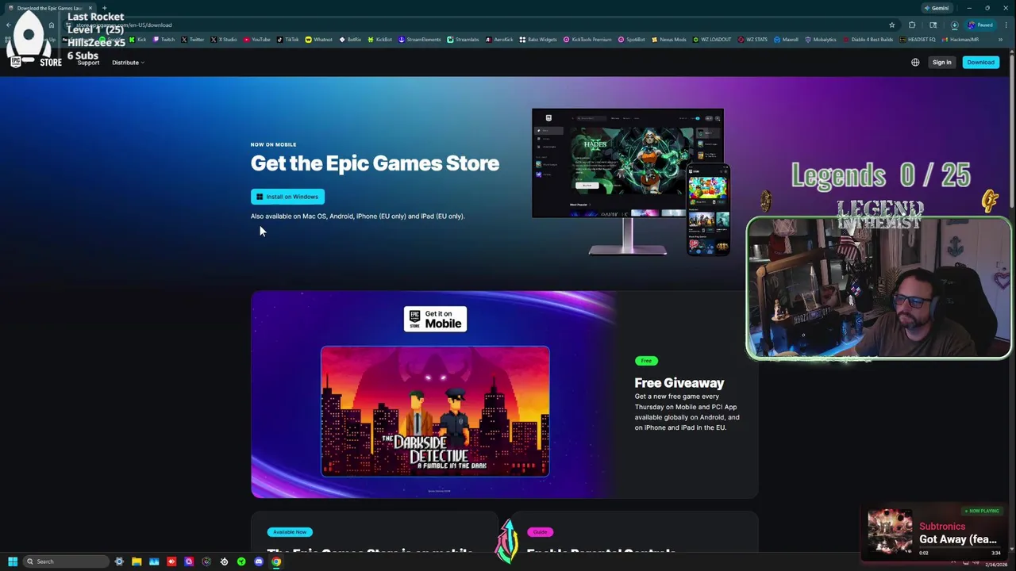The image size is (1016, 571).
Task: Open the green circular taskbar app icon
Action: tap(241, 561)
